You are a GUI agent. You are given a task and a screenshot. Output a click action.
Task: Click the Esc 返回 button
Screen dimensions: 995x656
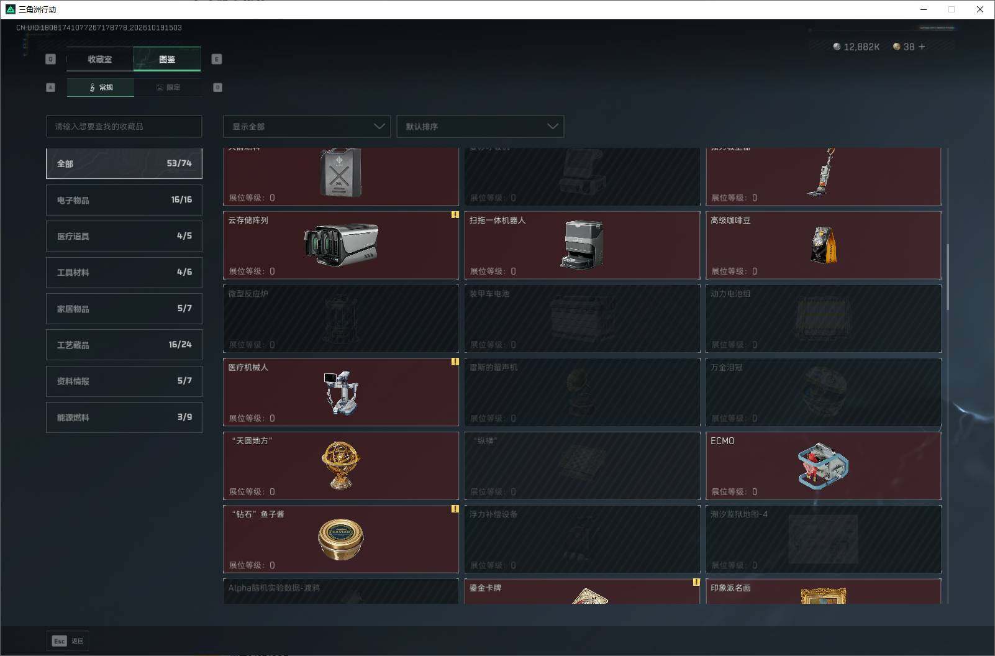[x=68, y=641]
